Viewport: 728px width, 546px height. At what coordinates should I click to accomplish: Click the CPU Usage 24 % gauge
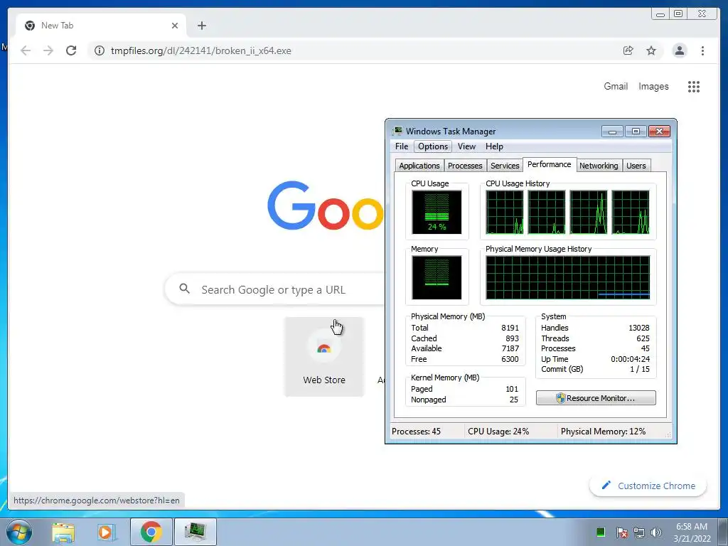(x=437, y=212)
